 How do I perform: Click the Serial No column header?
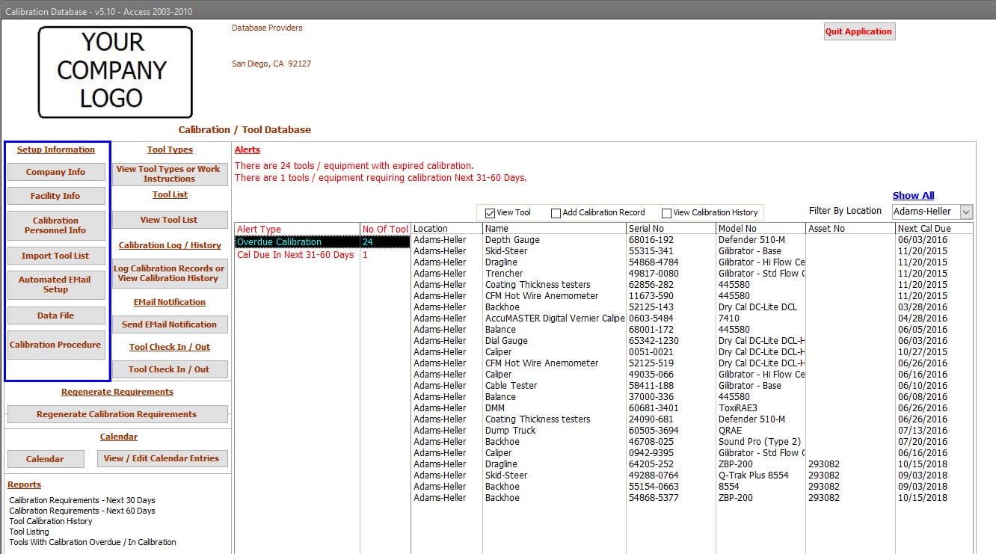(671, 229)
